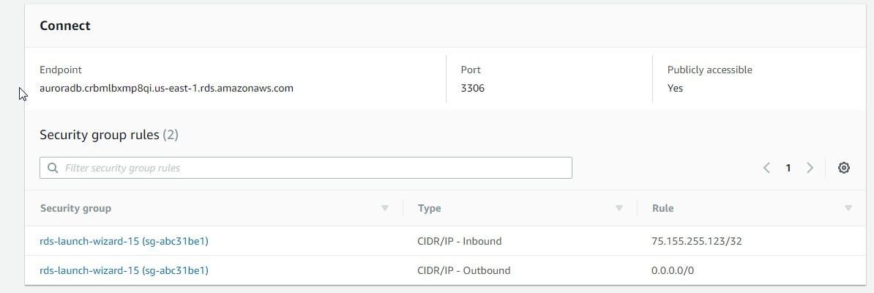Viewport: 874px width, 293px height.
Task: Select the endpoint auroradb hostname text
Action: click(166, 88)
